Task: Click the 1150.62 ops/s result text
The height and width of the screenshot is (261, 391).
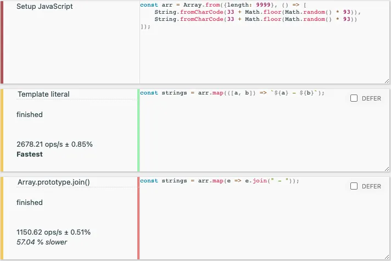Action: pyautogui.click(x=53, y=232)
